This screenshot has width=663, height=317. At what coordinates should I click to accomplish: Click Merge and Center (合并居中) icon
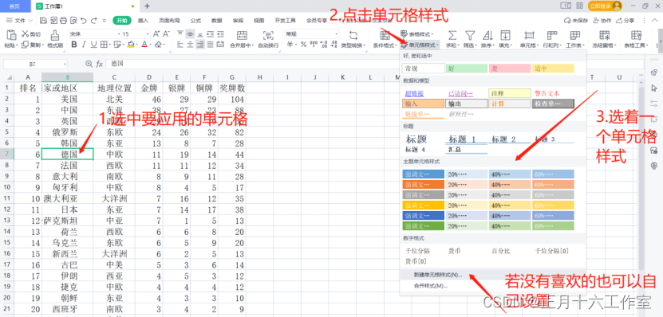pos(242,35)
